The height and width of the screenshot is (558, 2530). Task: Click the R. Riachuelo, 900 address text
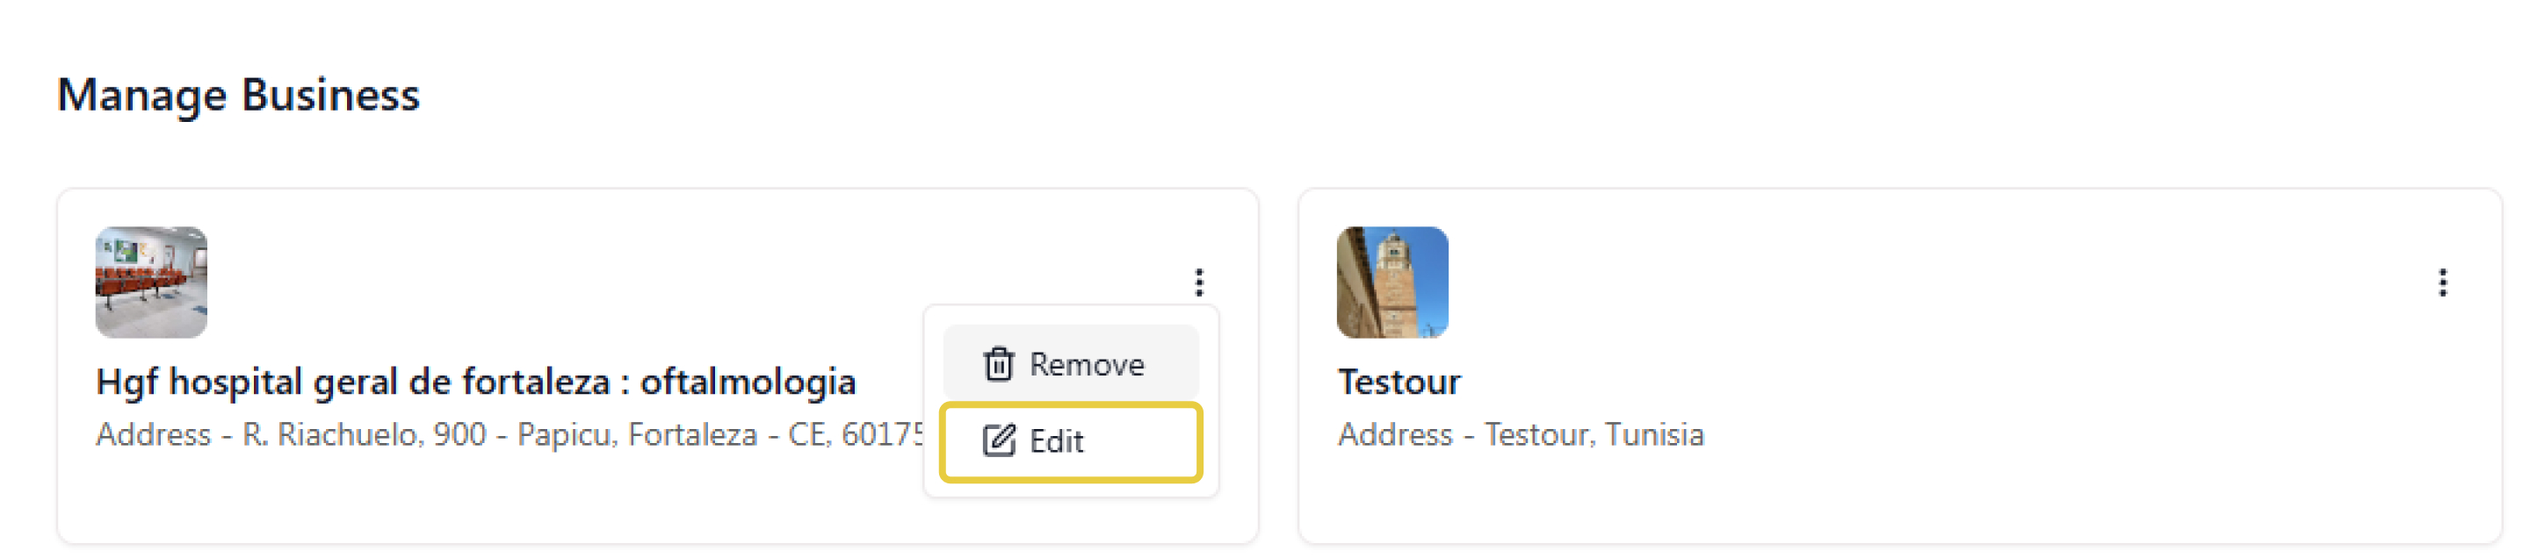[364, 434]
